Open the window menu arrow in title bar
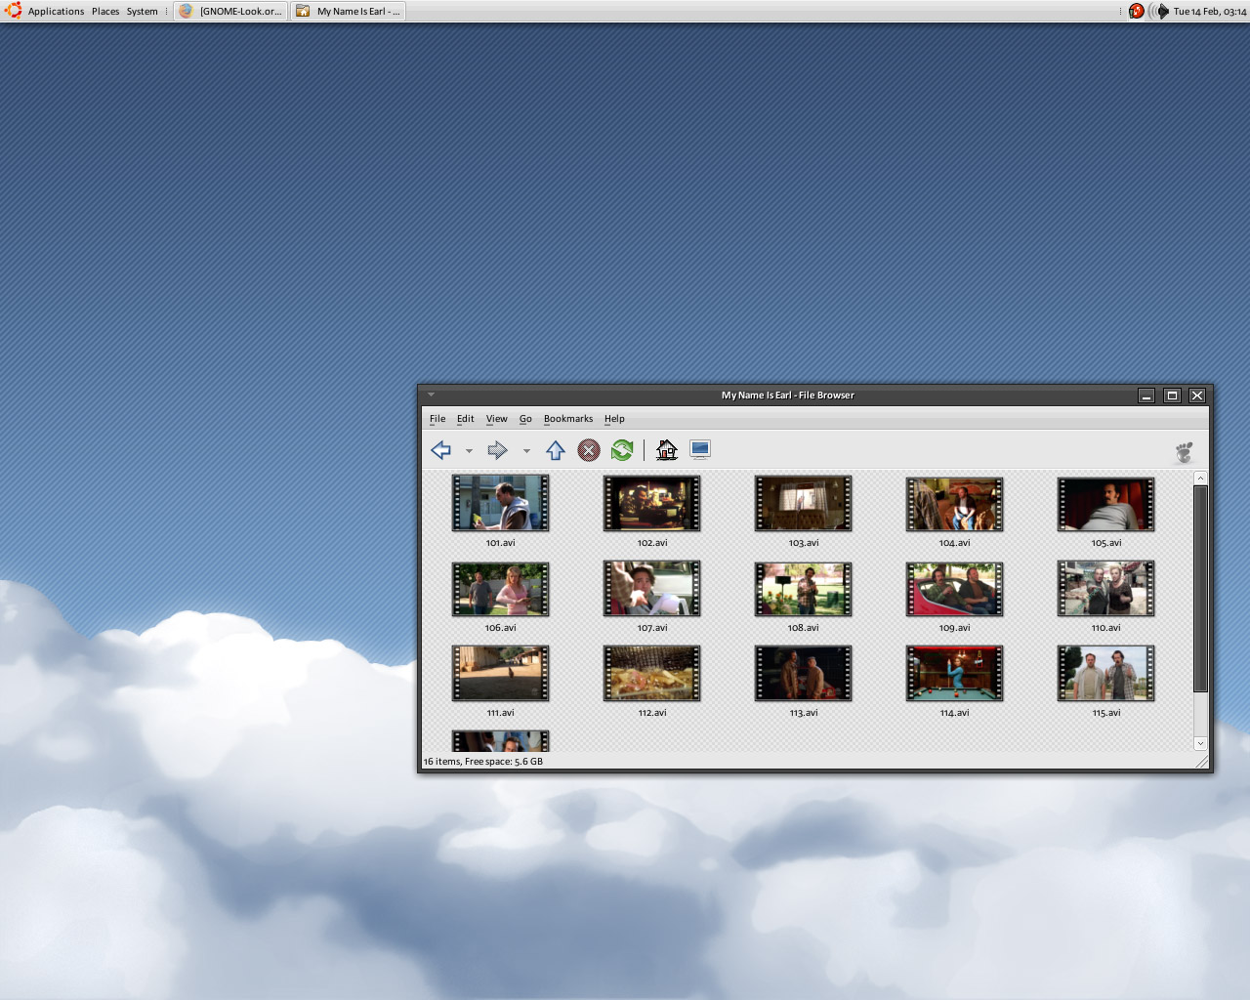The height and width of the screenshot is (1000, 1250). [x=431, y=395]
